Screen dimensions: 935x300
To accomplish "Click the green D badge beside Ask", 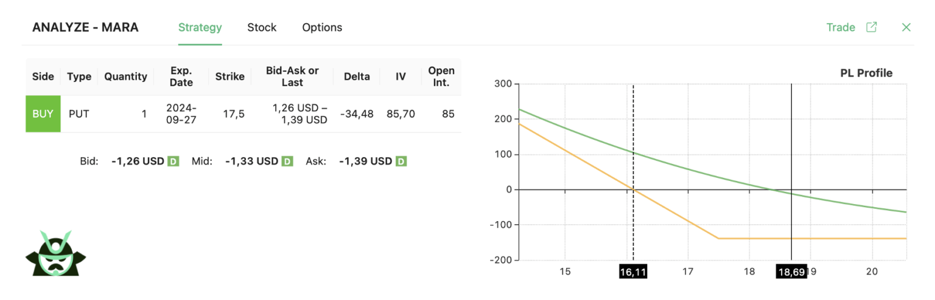I will click(401, 162).
